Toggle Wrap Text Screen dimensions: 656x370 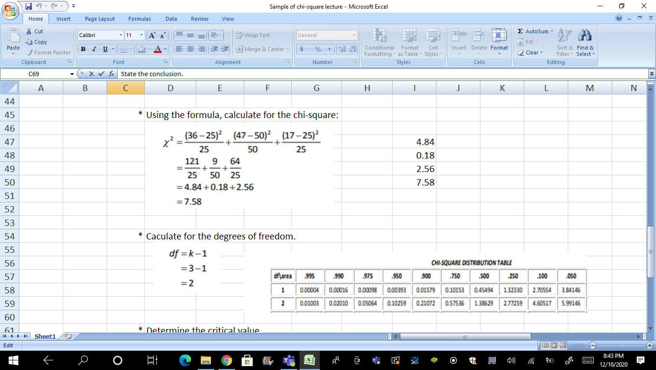pyautogui.click(x=253, y=35)
